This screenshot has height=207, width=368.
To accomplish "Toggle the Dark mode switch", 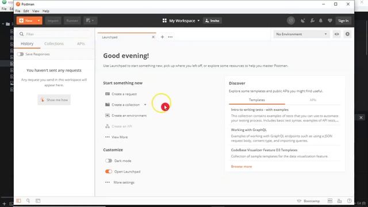I will (109, 161).
